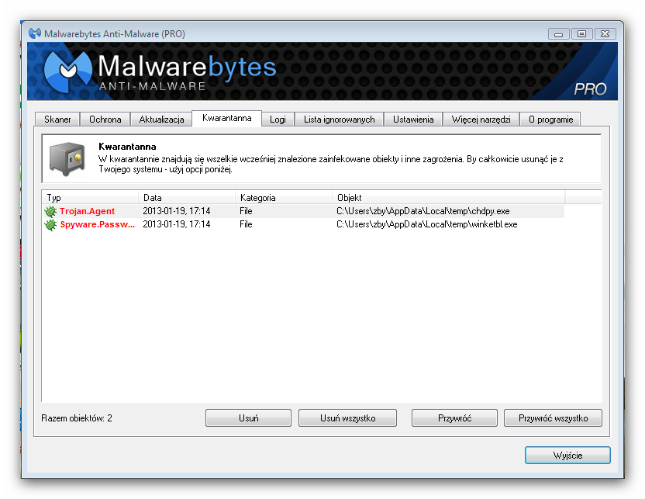This screenshot has height=499, width=645.
Task: Sort by the Data column header
Action: coord(187,198)
